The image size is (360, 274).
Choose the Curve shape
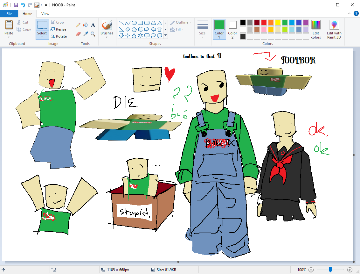coord(128,23)
